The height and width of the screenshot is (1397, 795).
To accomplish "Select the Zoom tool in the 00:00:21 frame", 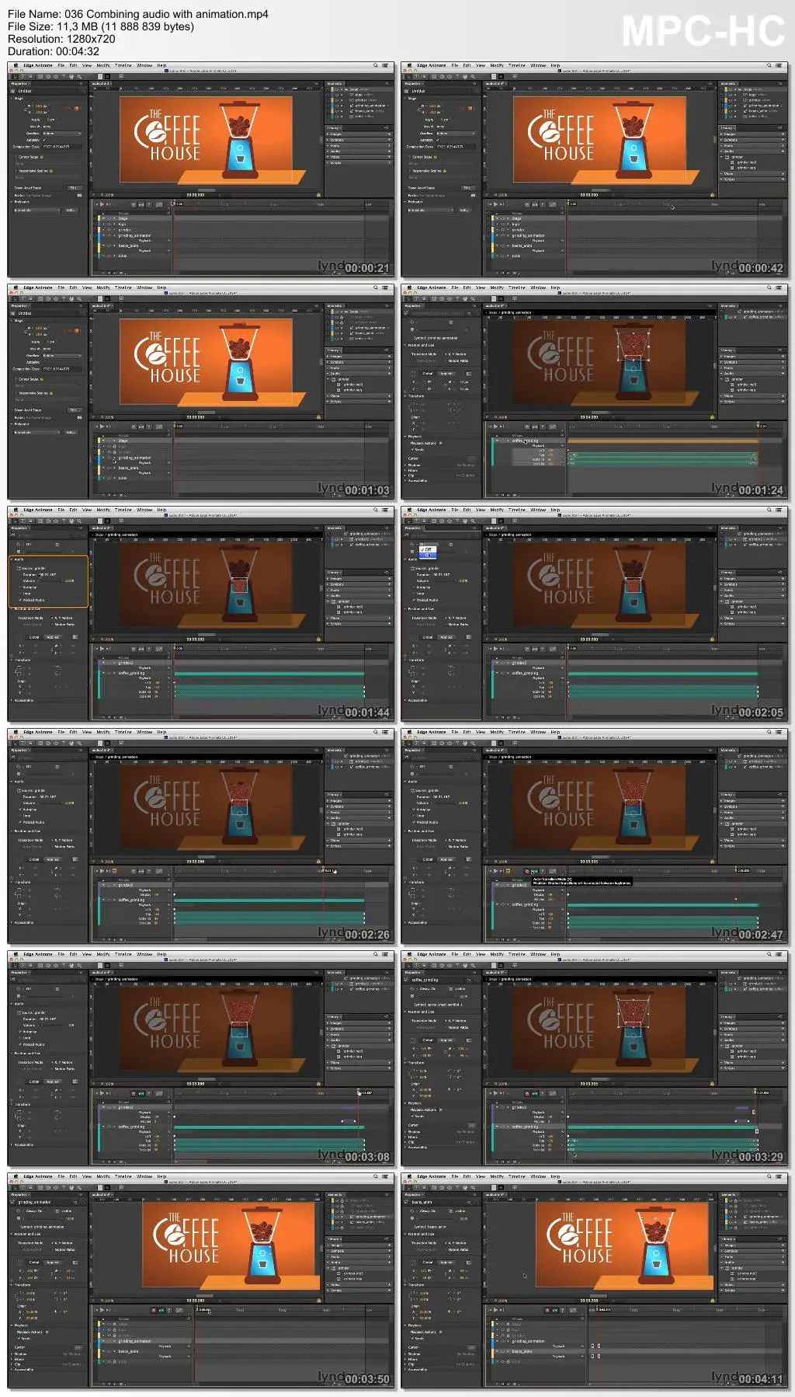I will (79, 77).
